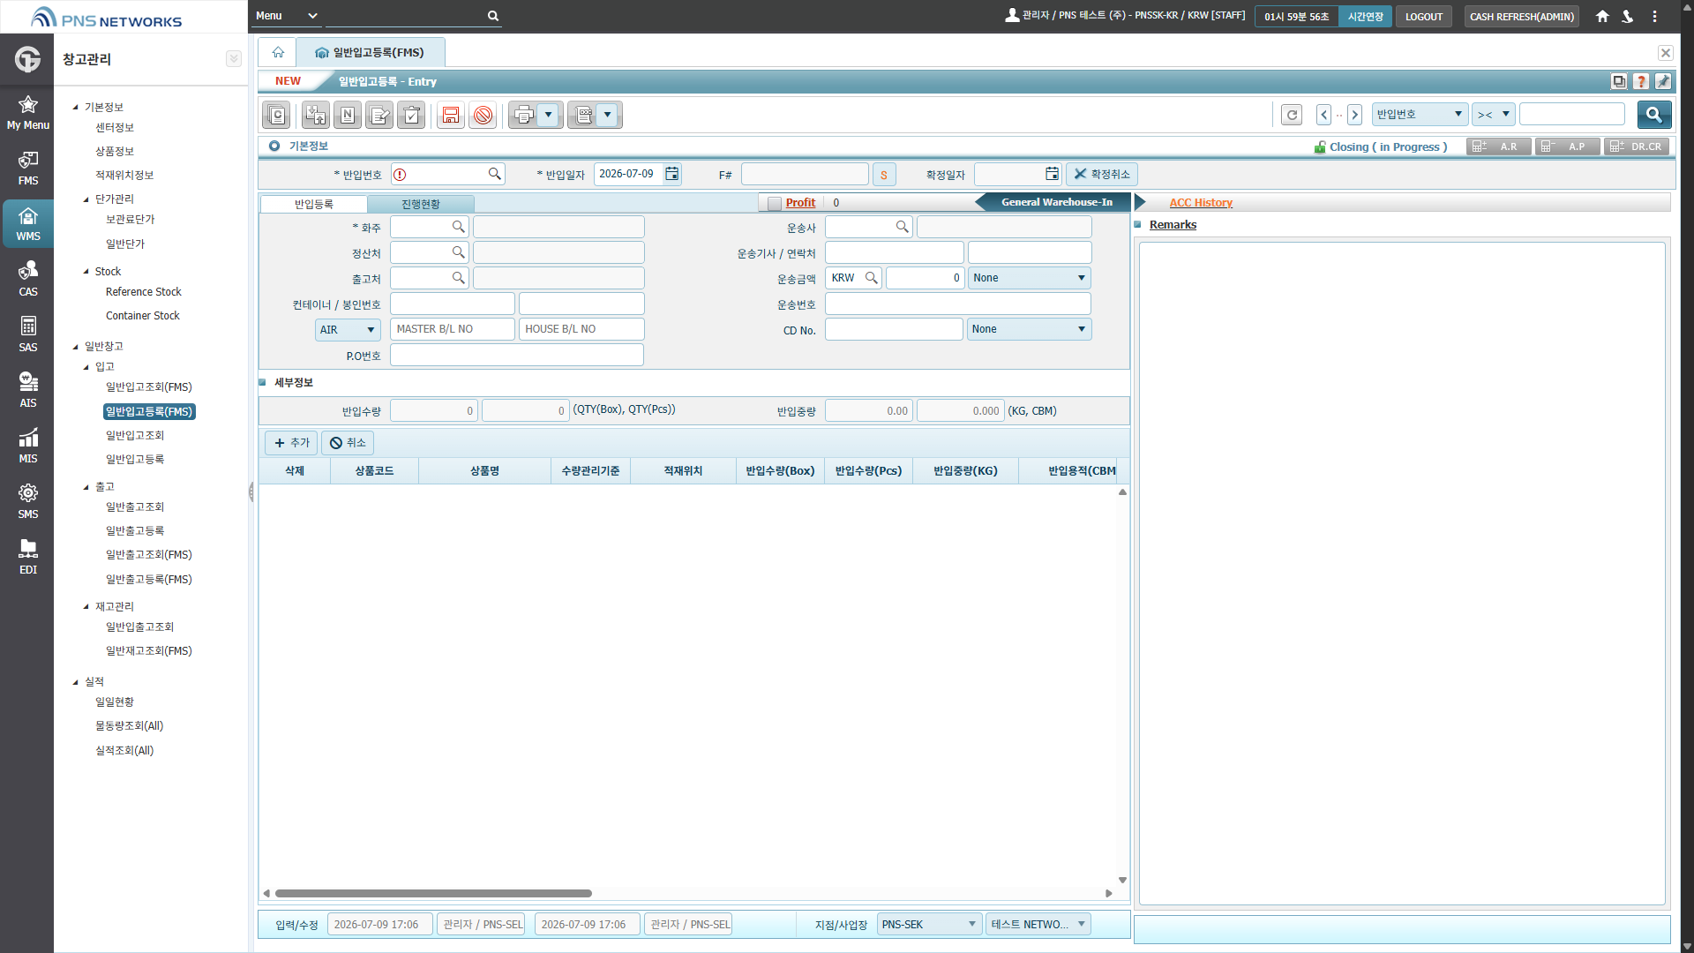1694x953 pixels.
Task: Click the LOGOUT button
Action: point(1423,16)
